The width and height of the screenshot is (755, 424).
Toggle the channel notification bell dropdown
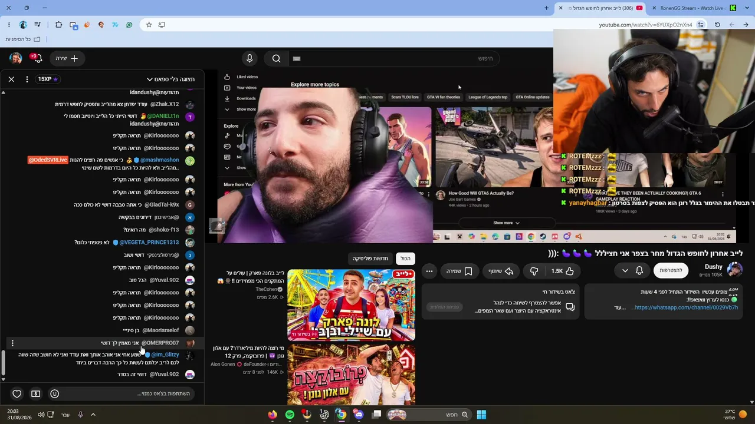tap(632, 271)
